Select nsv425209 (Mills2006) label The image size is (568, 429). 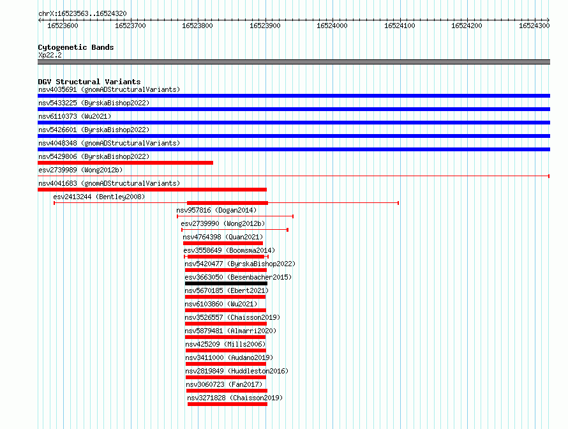pyautogui.click(x=225, y=344)
